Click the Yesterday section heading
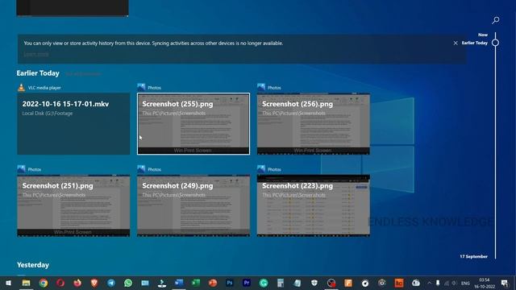This screenshot has width=516, height=290. coord(33,265)
